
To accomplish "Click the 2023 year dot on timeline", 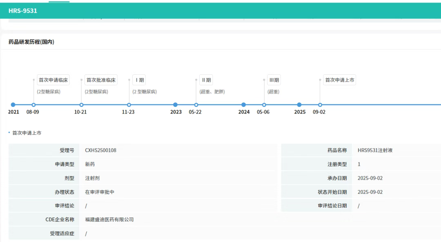I will click(176, 105).
